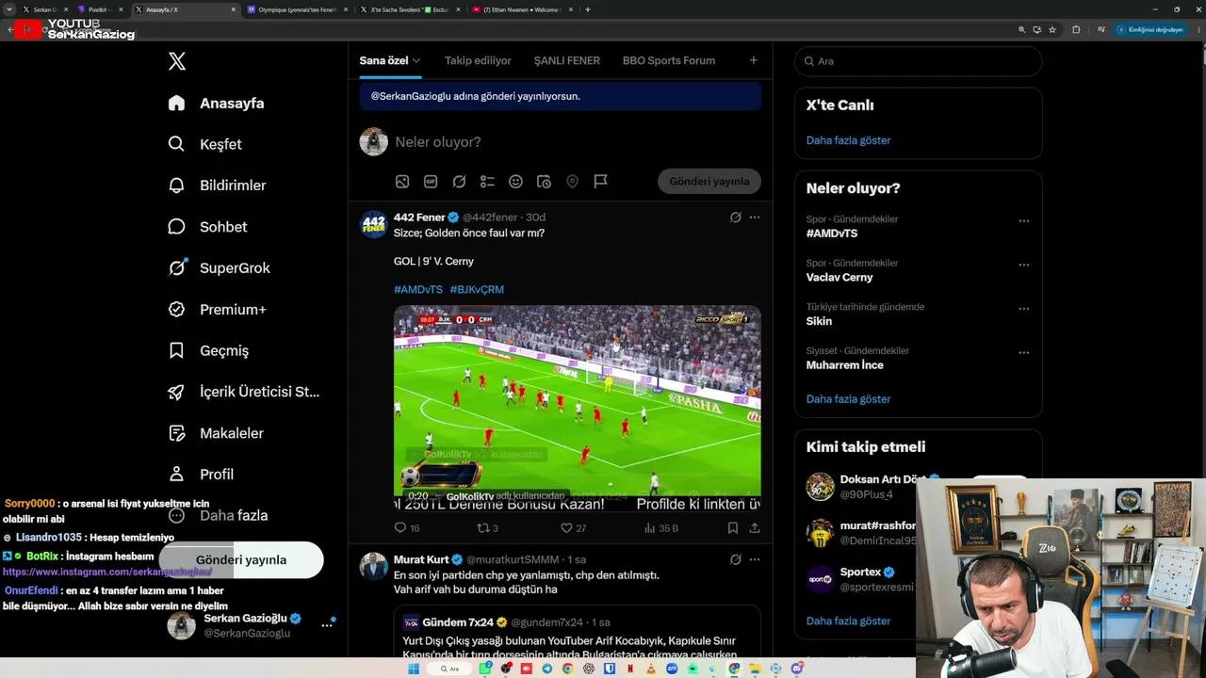Schedule the post with the calendar icon
Screen dimensions: 1206x678
point(544,182)
